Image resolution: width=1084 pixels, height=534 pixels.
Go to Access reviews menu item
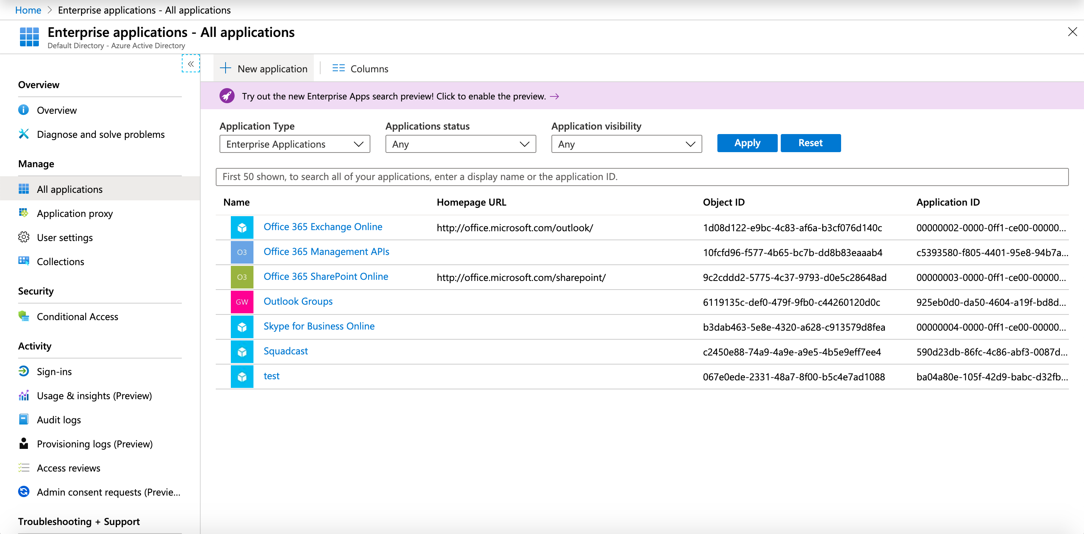click(x=69, y=468)
